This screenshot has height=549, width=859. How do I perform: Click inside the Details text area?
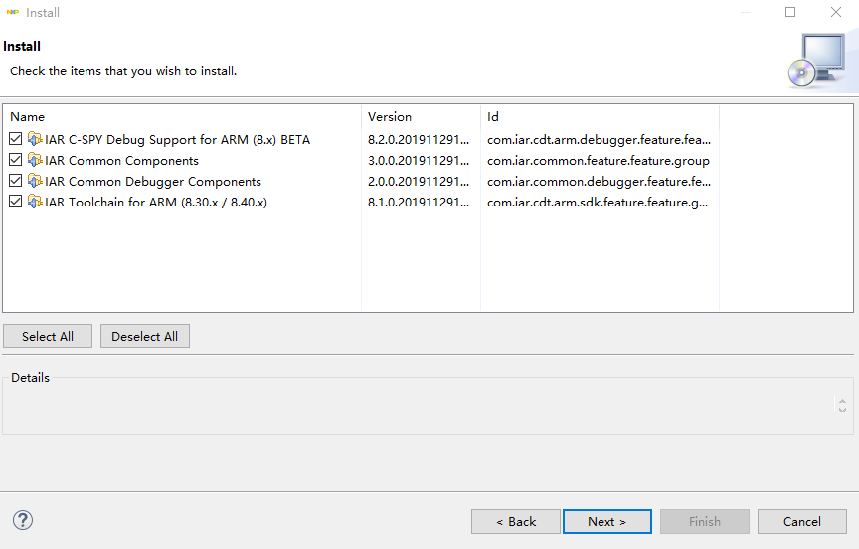coord(420,405)
